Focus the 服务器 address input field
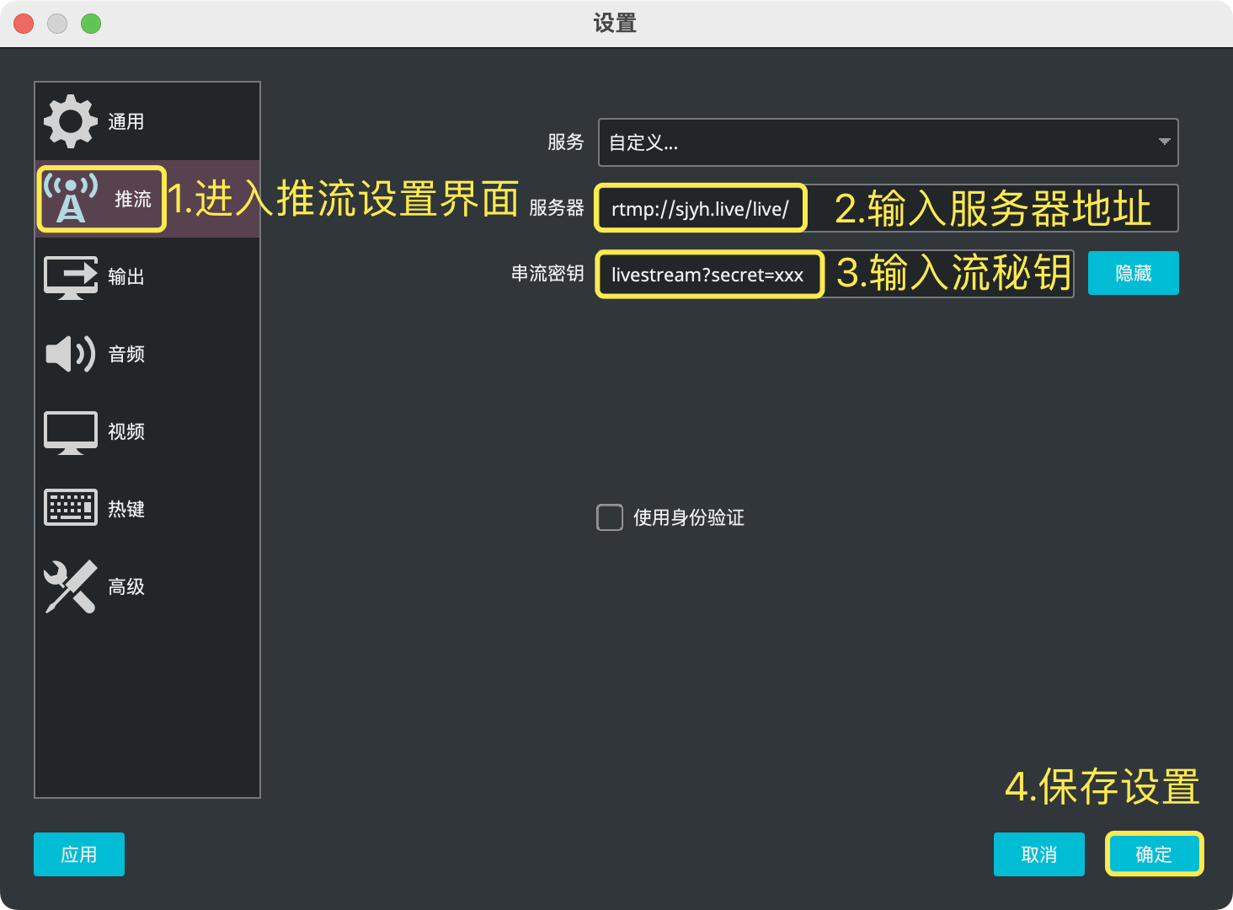The height and width of the screenshot is (910, 1233). 701,209
